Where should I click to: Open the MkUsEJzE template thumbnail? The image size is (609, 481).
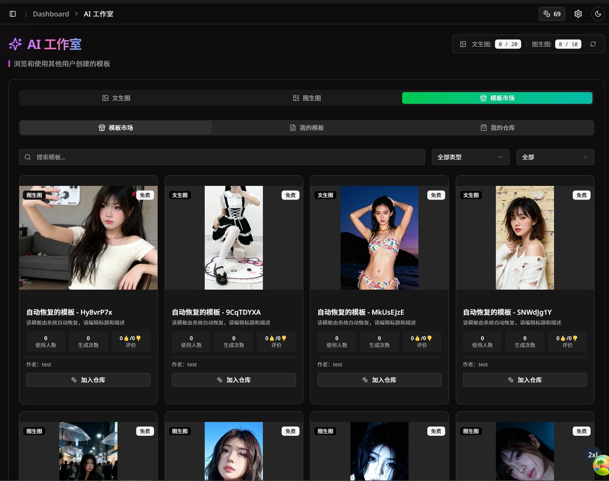pyautogui.click(x=380, y=238)
